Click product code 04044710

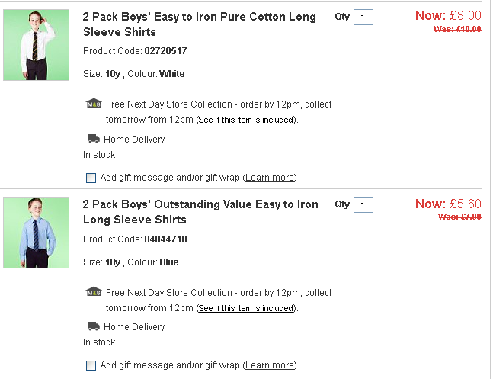click(x=165, y=239)
